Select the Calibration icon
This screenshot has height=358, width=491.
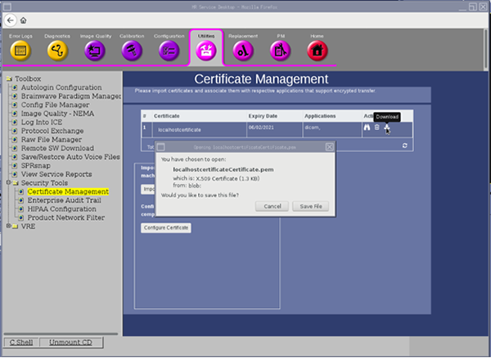point(130,51)
